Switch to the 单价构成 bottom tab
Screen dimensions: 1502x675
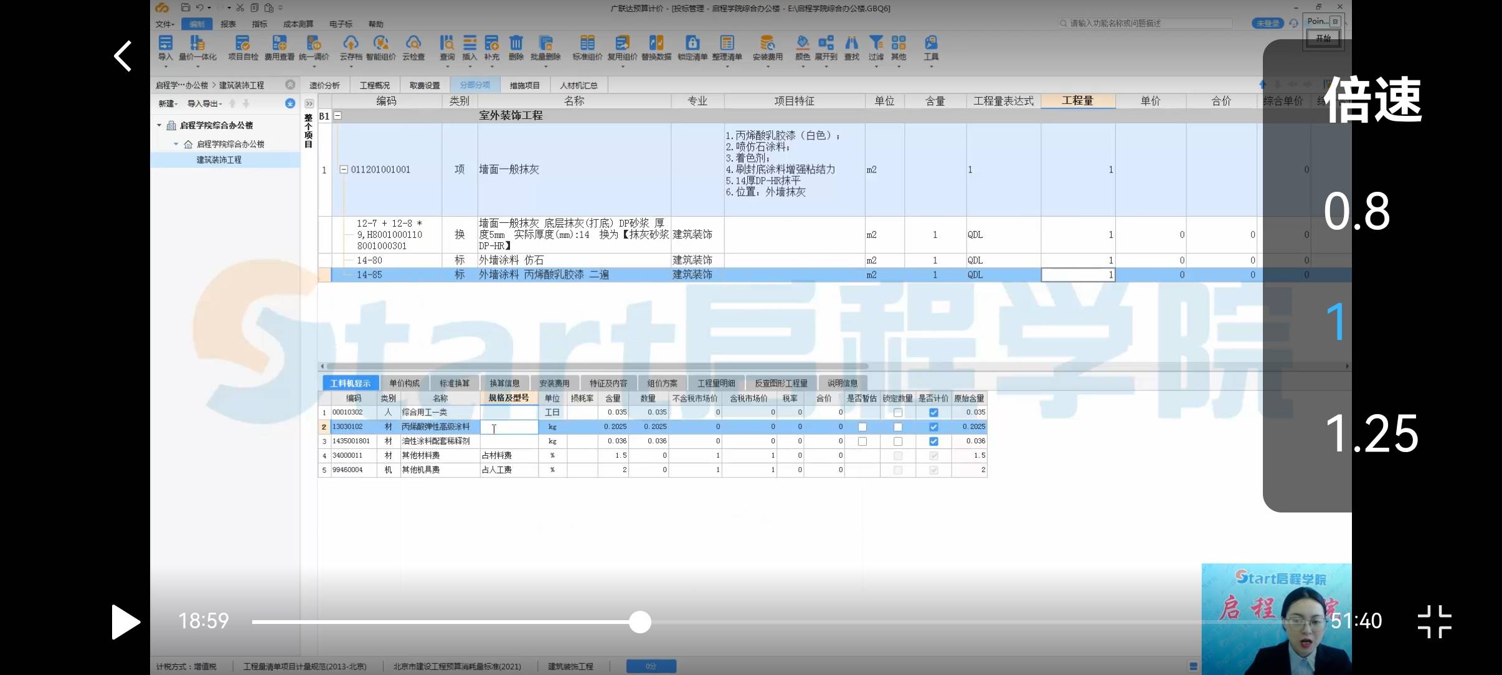(x=405, y=383)
